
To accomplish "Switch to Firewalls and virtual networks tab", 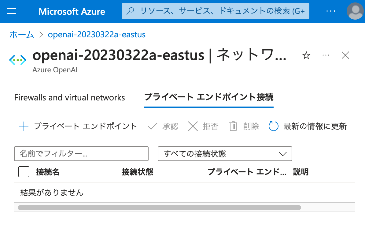I will 69,97.
